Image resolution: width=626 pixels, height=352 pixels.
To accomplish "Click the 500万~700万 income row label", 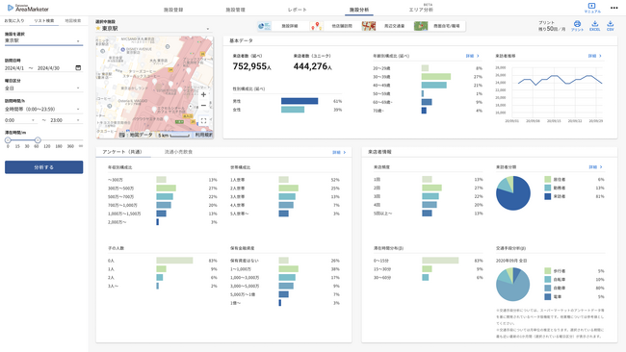I will [x=121, y=197].
